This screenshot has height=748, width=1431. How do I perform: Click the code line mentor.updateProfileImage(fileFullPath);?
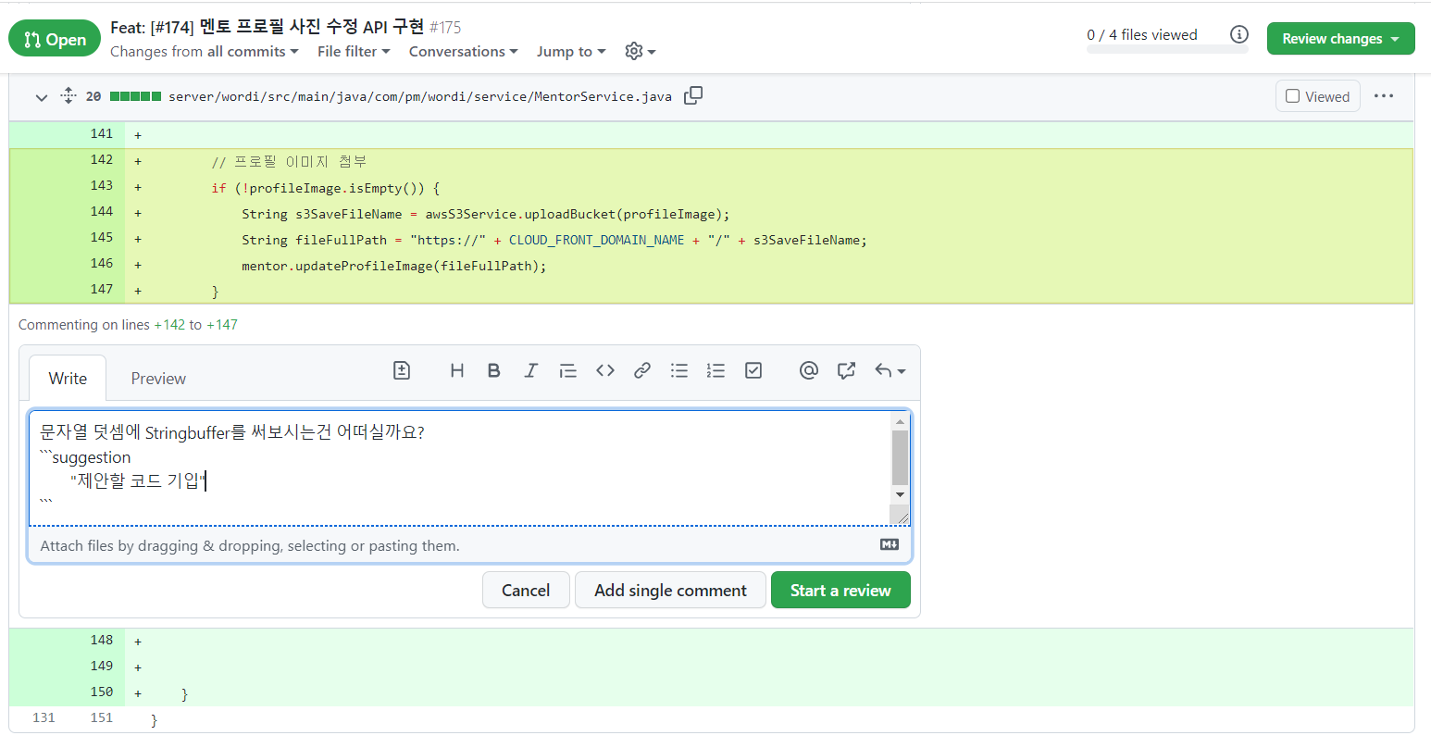[x=394, y=266]
